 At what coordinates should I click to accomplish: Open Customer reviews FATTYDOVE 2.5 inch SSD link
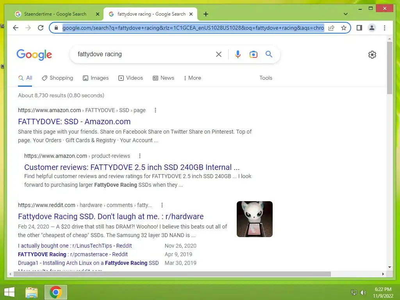pyautogui.click(x=132, y=167)
